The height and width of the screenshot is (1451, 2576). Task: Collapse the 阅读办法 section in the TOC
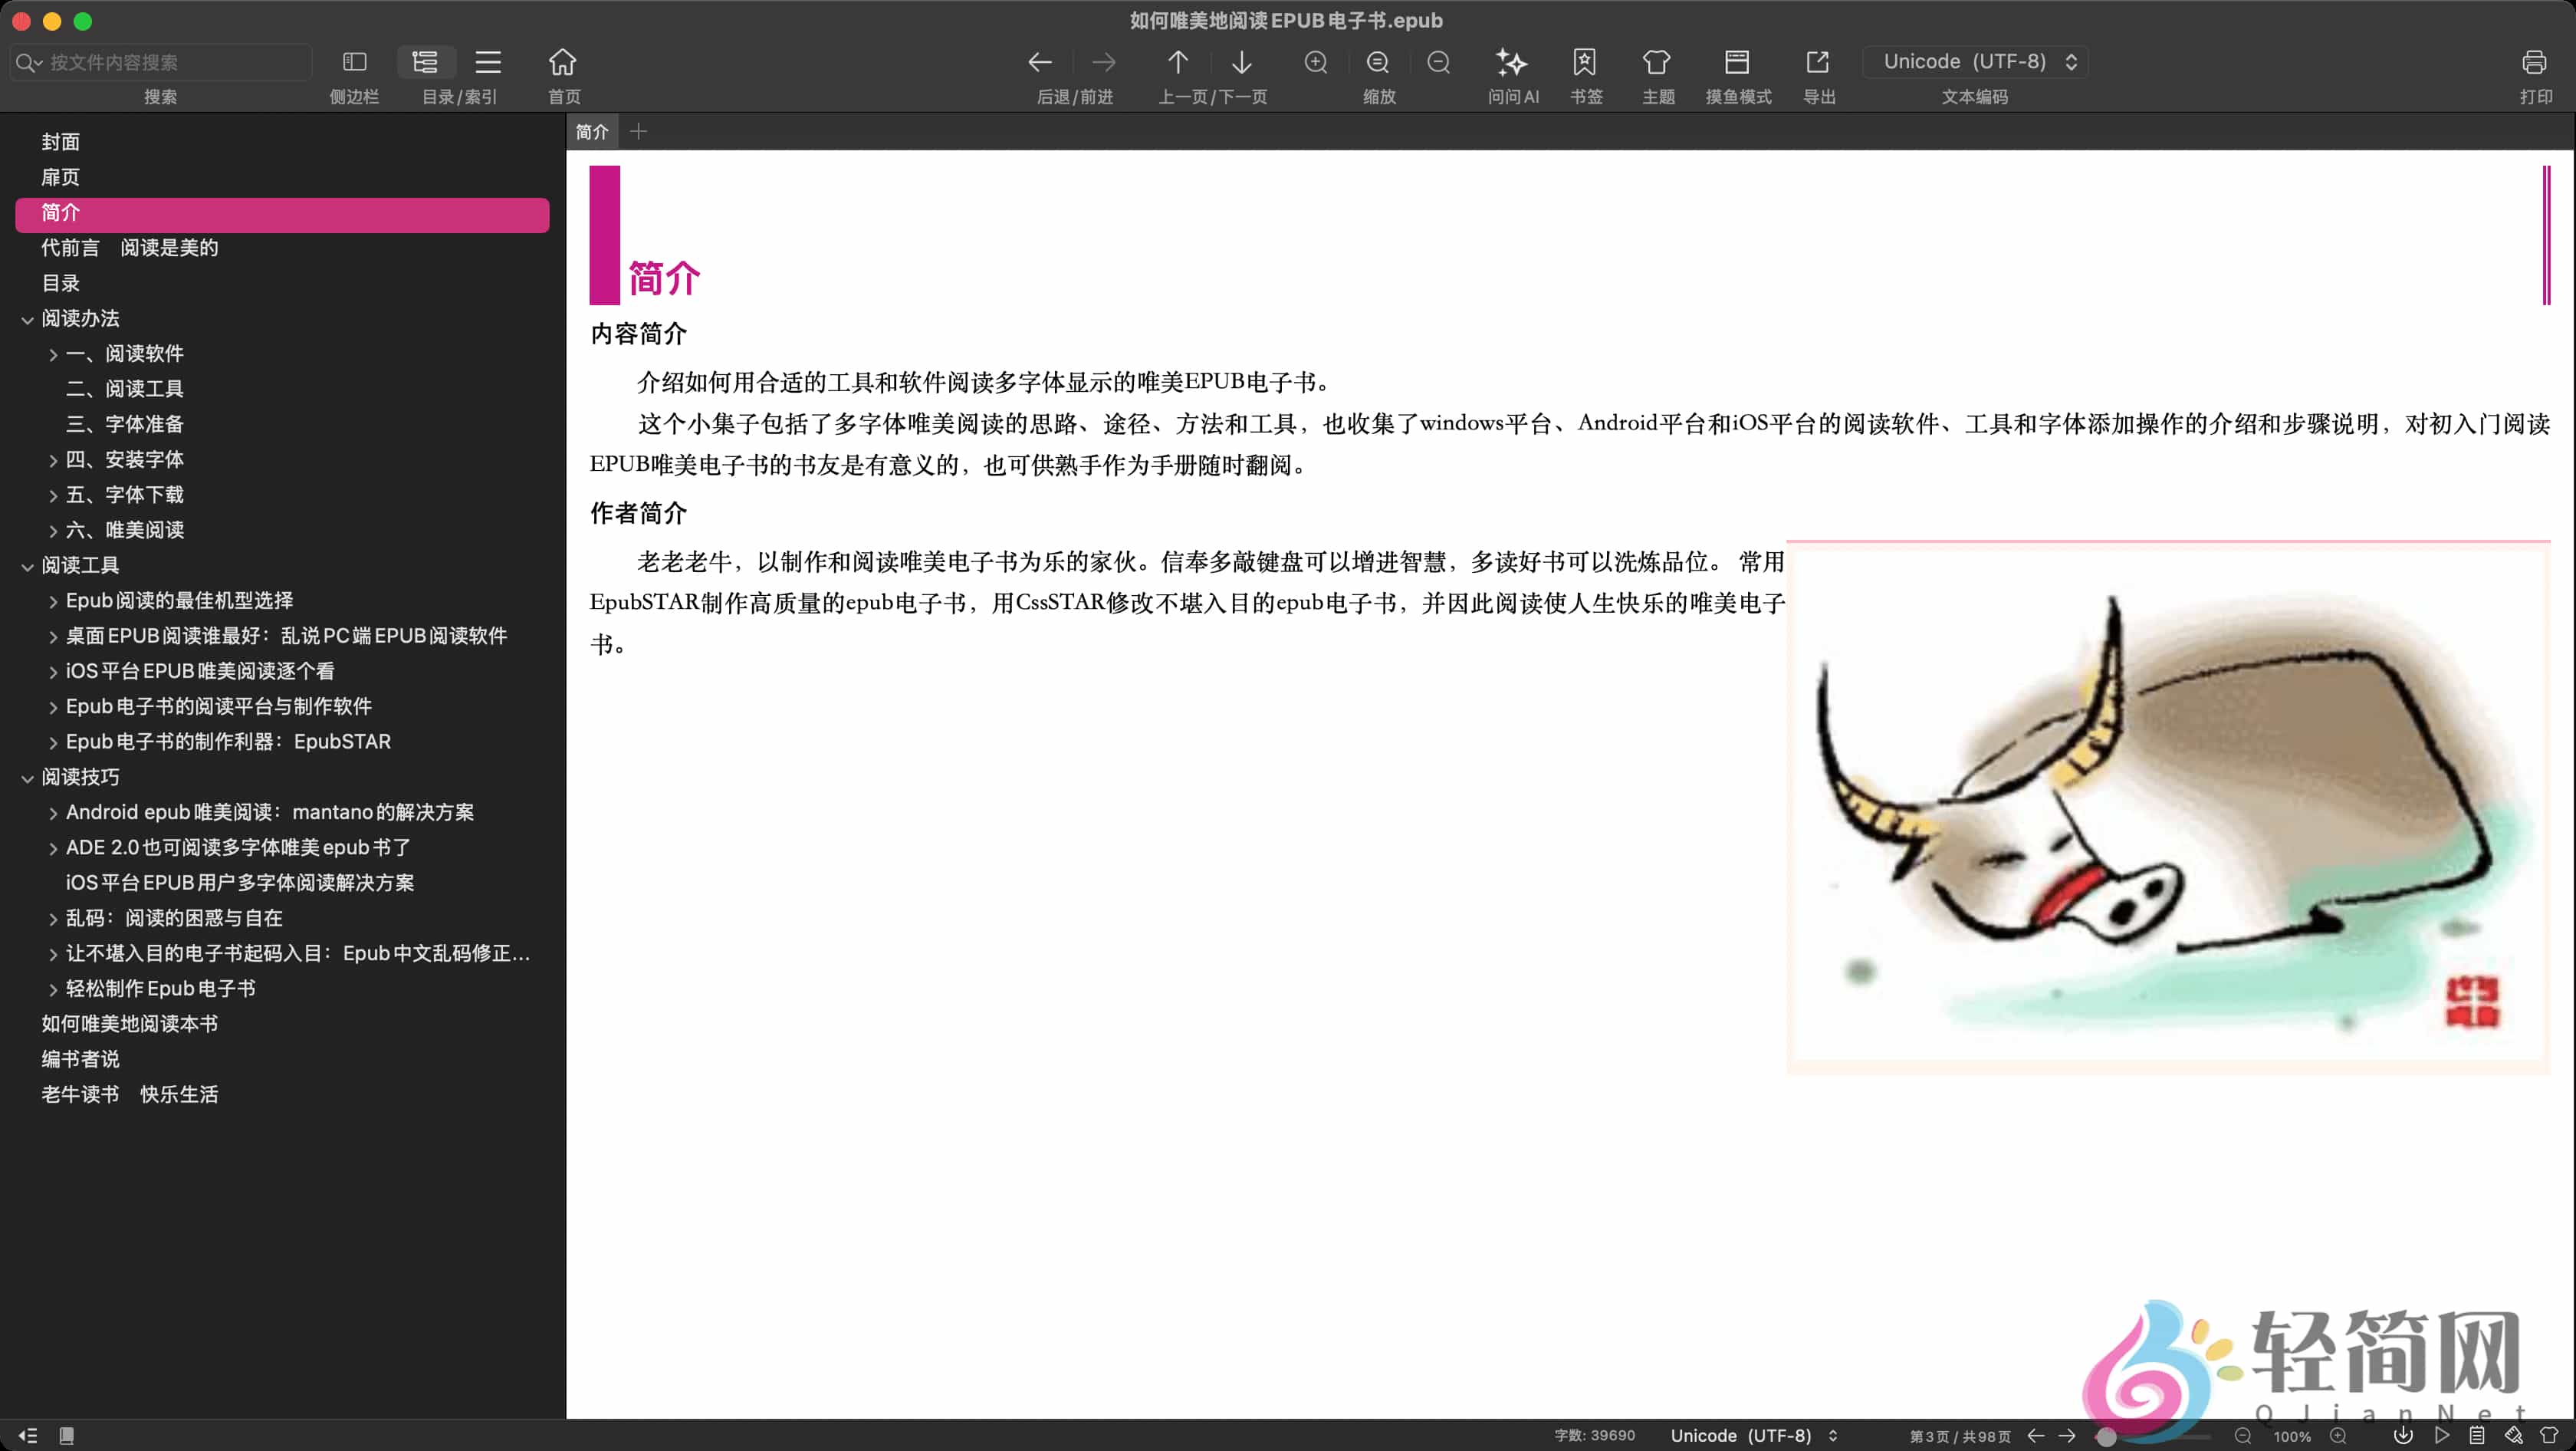coord(28,318)
